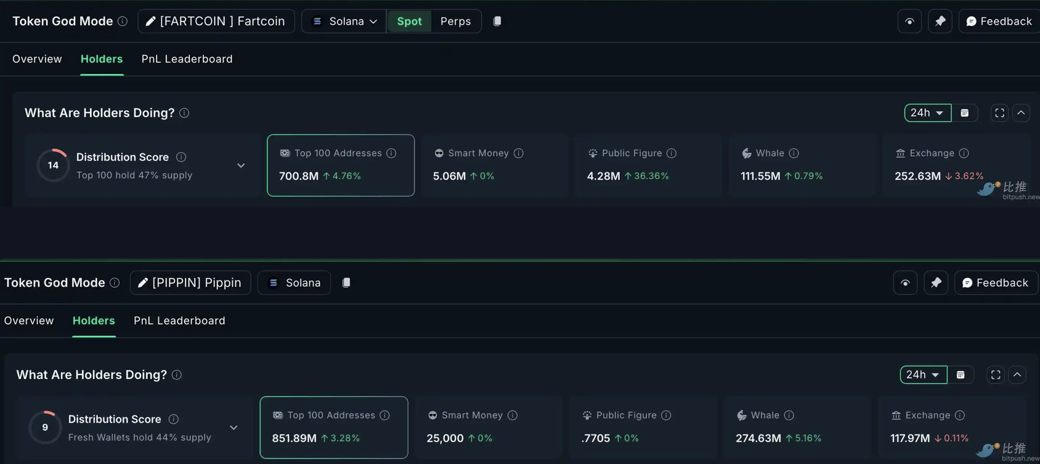Click fullscreen icon in Fartcoin holders panel

999,113
